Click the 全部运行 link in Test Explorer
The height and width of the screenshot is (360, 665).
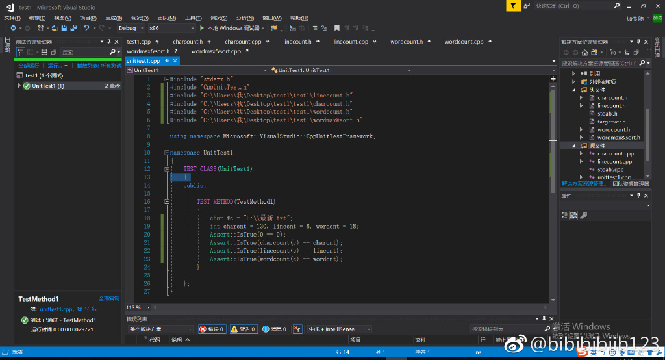[x=28, y=66]
